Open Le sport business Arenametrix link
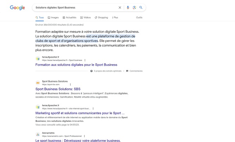The width and height of the screenshot is (235, 142). pyautogui.click(x=78, y=141)
